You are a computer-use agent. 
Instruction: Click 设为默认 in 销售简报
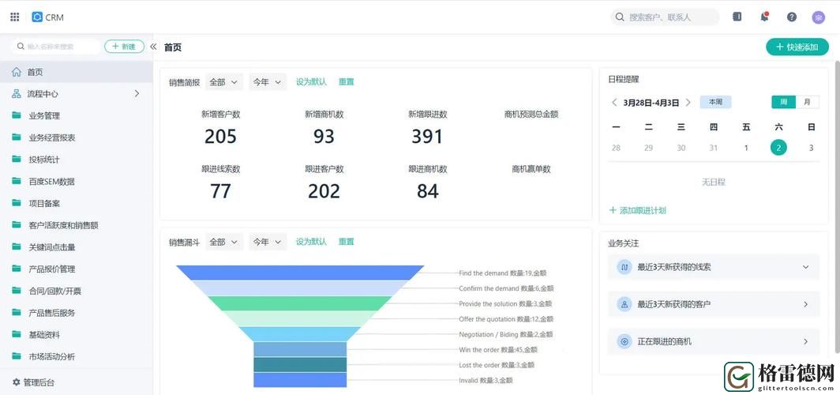[311, 82]
